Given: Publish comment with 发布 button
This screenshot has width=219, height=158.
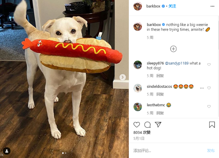Looking at the screenshot, I should pos(211,150).
